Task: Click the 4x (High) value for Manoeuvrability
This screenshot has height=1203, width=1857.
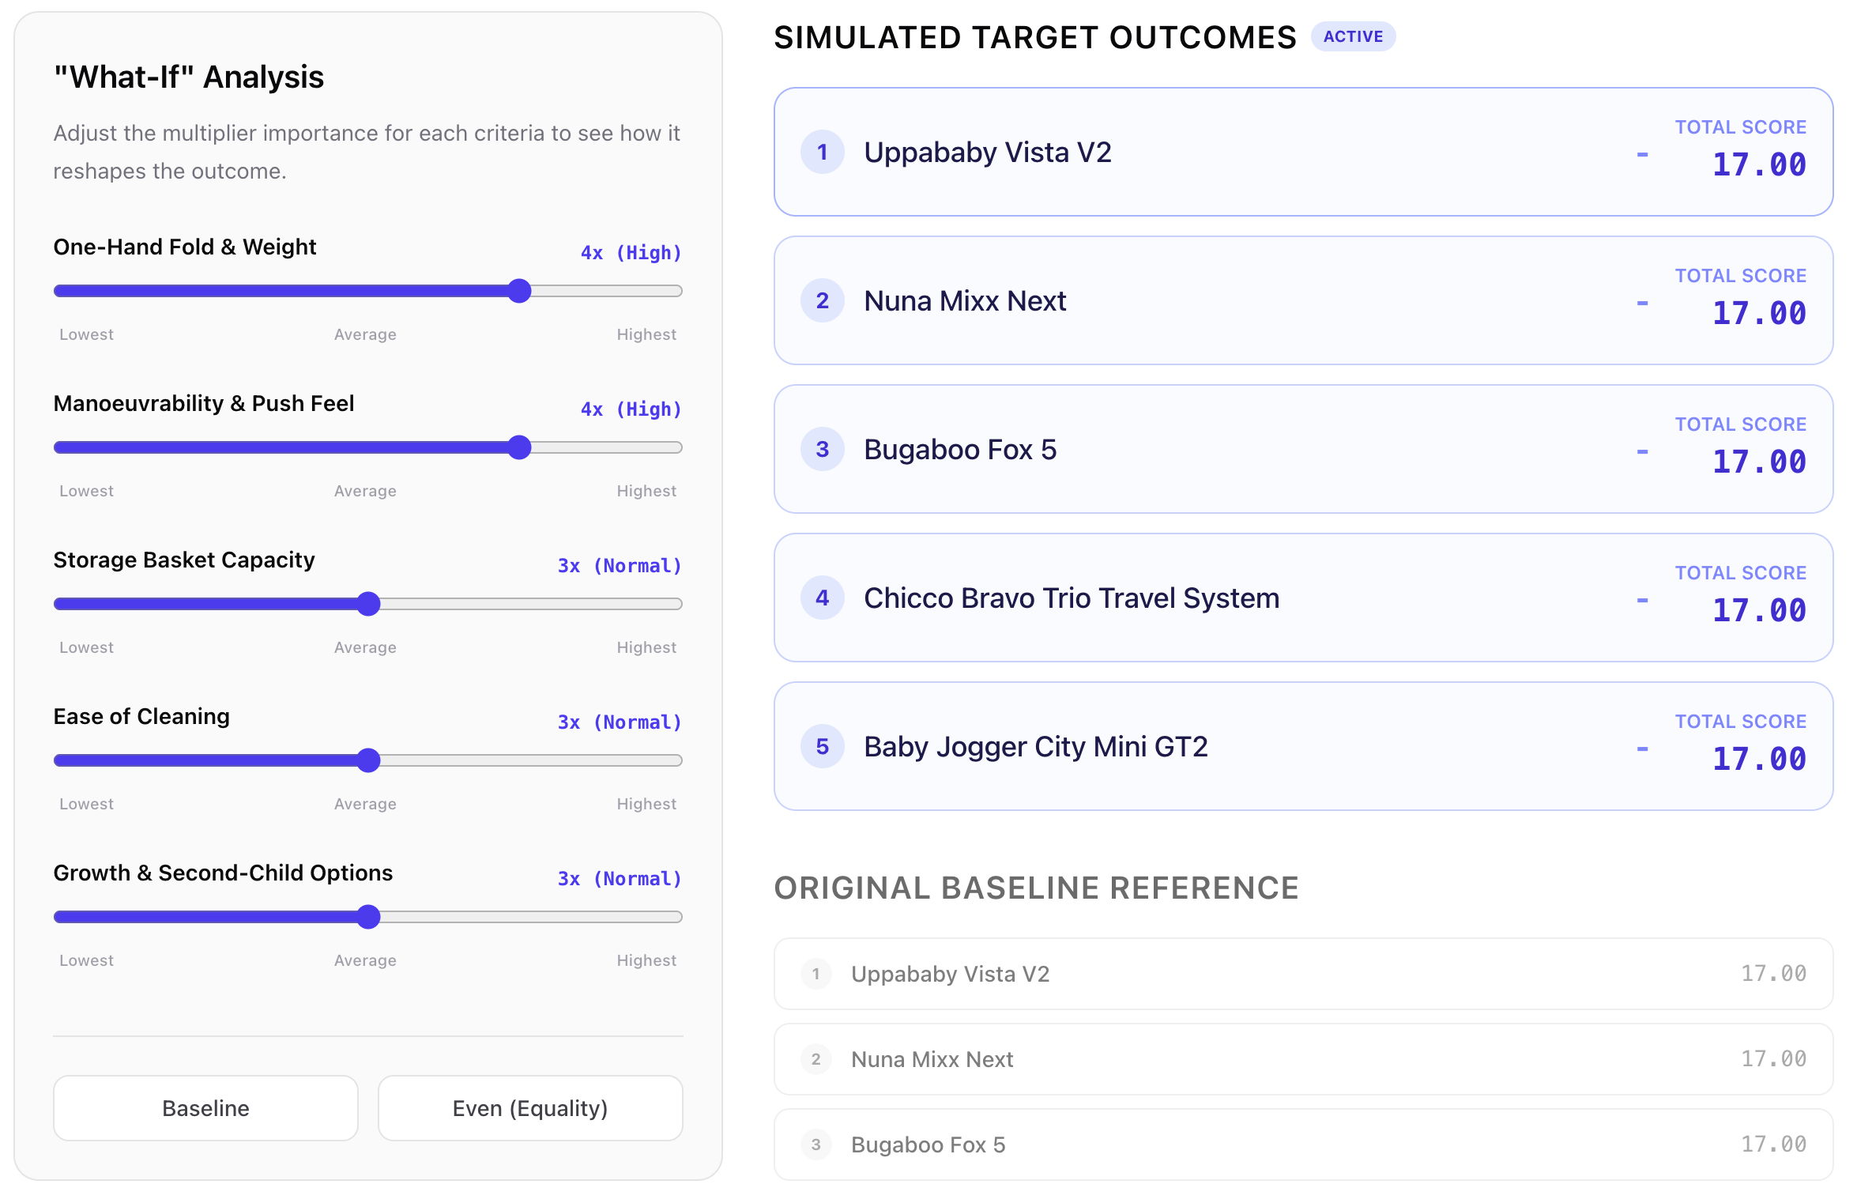Action: 631,409
